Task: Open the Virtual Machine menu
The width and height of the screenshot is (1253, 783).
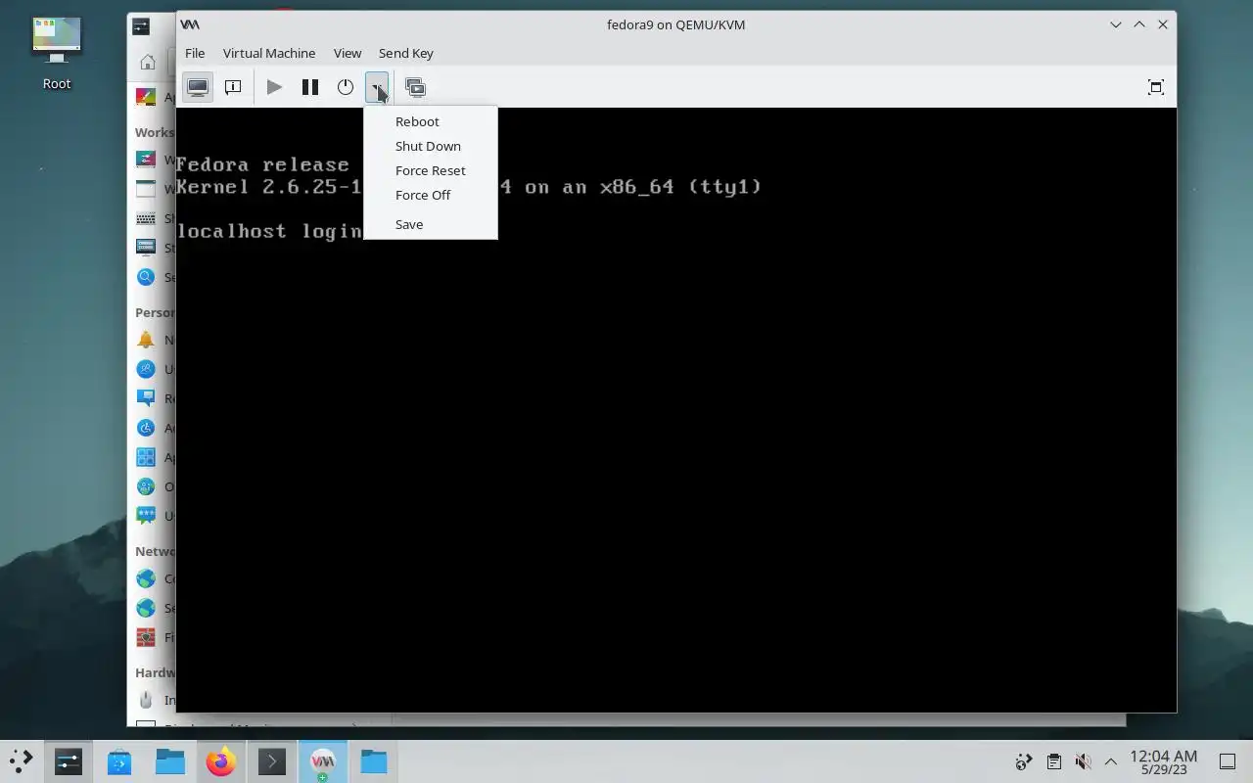Action: point(269,53)
